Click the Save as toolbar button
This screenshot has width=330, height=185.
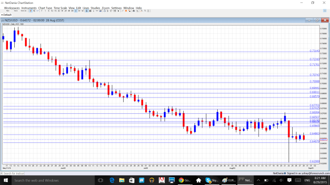pos(24,11)
